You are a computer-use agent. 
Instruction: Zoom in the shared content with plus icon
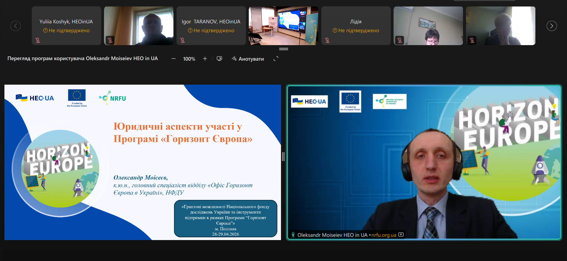pyautogui.click(x=205, y=59)
